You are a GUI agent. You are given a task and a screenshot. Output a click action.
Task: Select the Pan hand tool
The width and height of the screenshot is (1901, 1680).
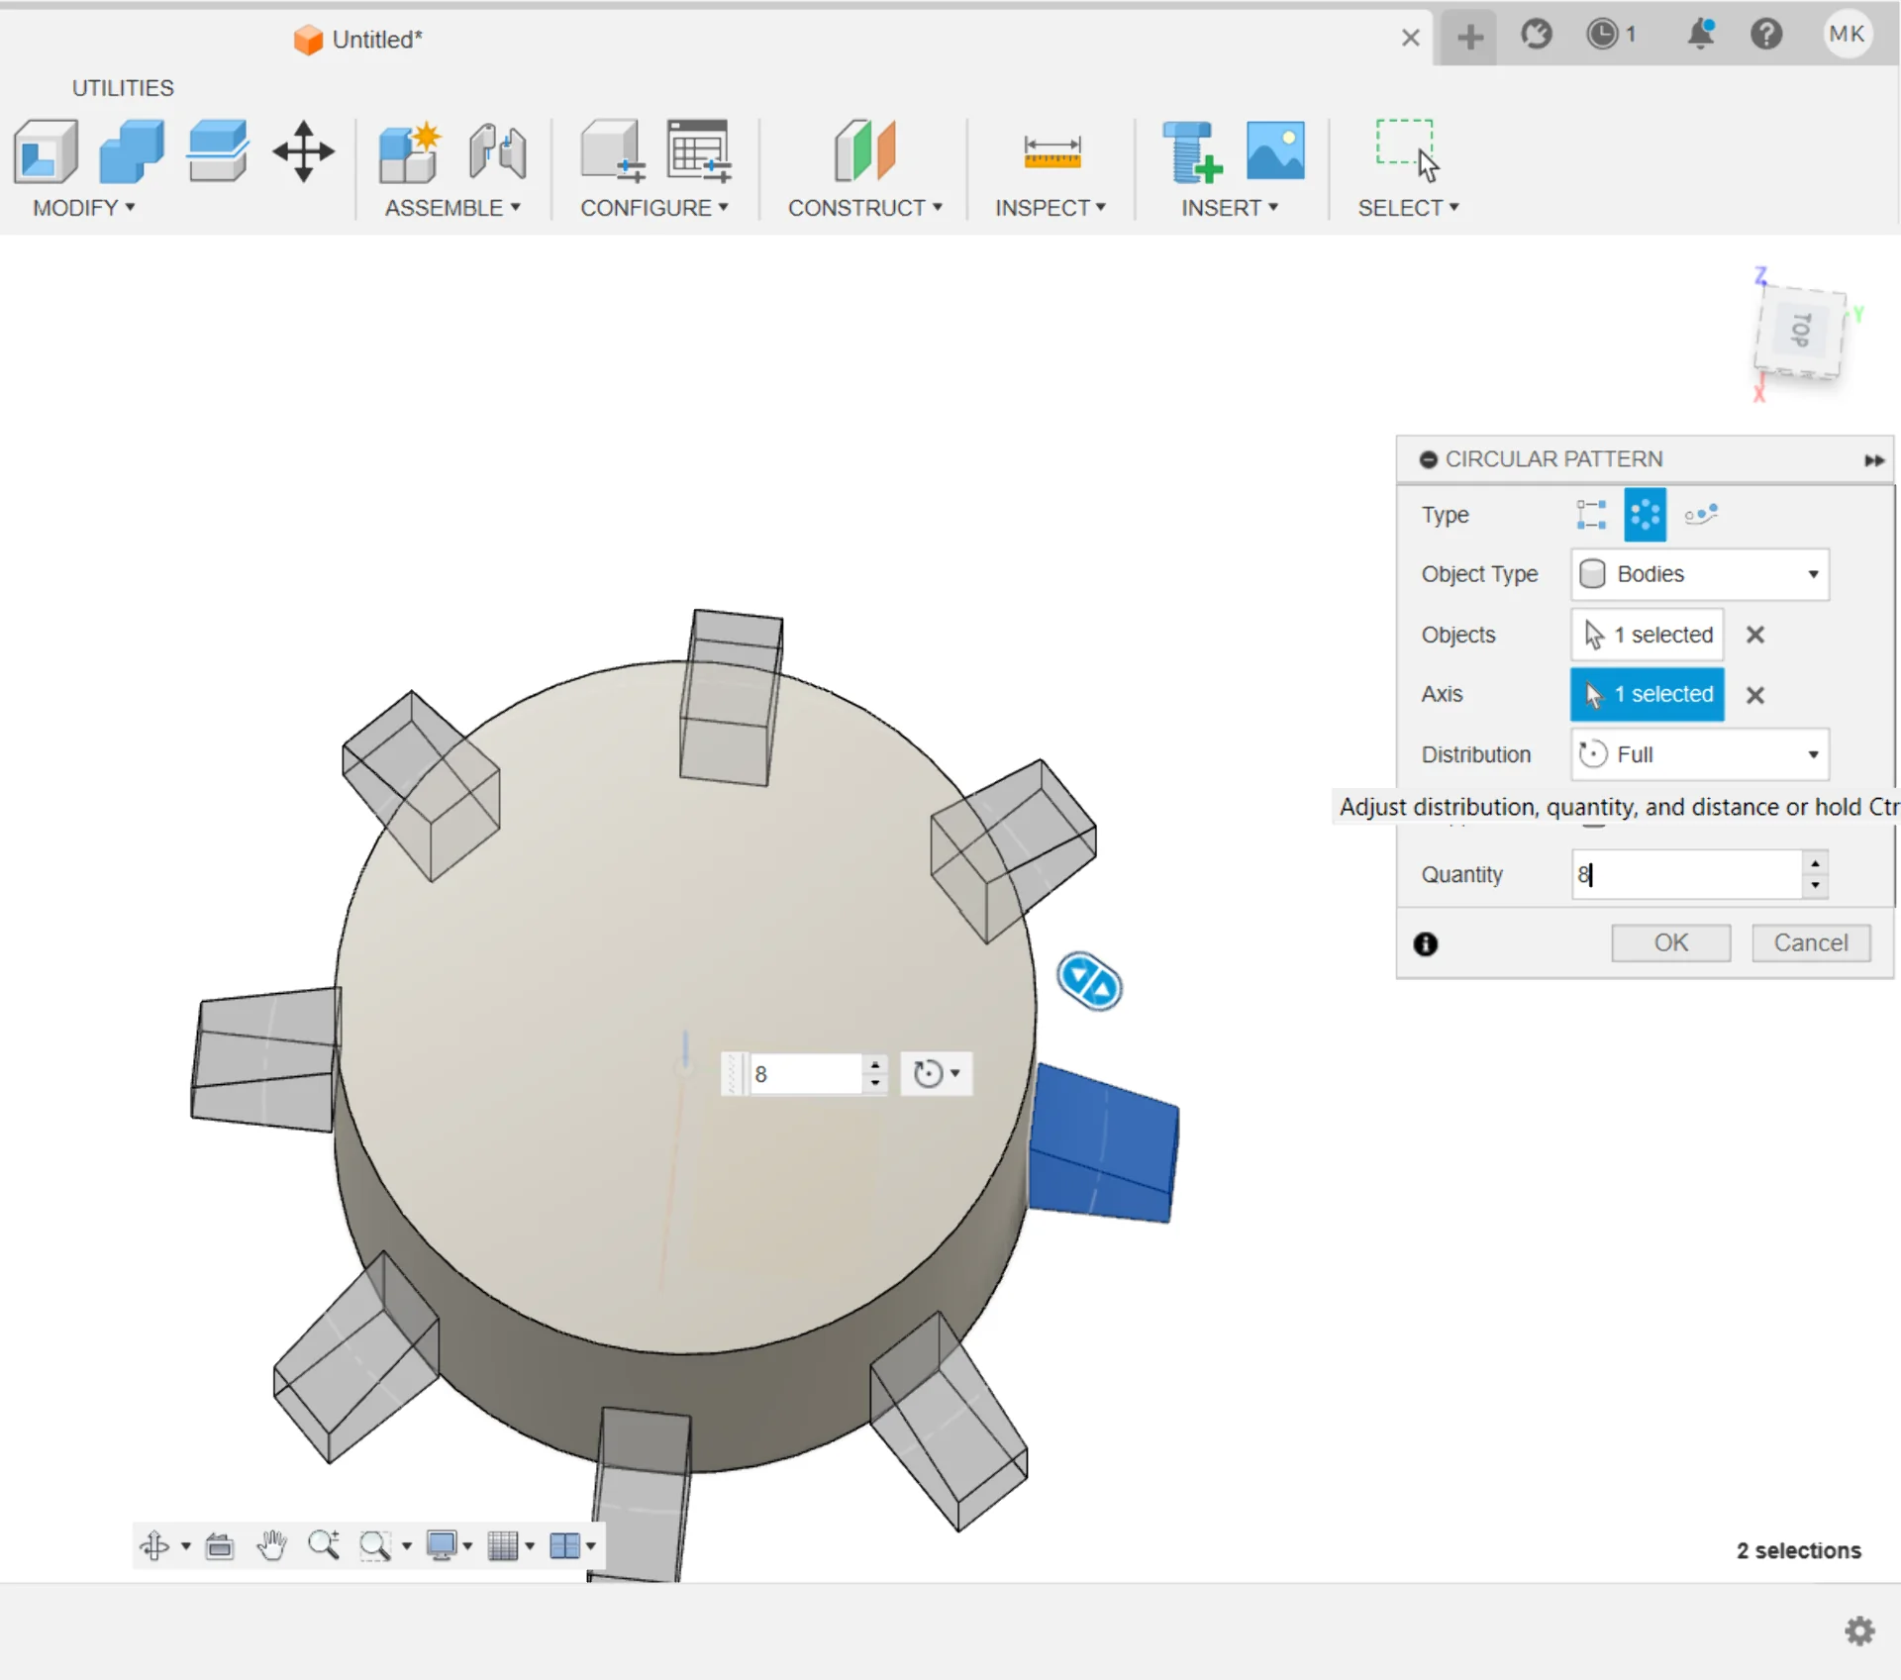click(x=271, y=1545)
